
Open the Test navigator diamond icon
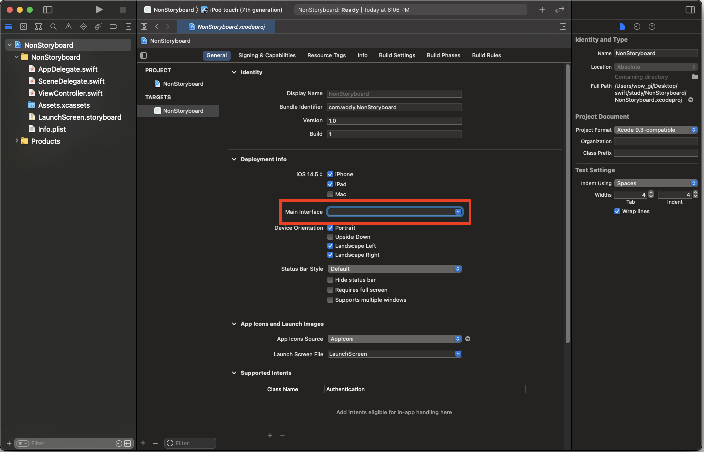coord(83,26)
